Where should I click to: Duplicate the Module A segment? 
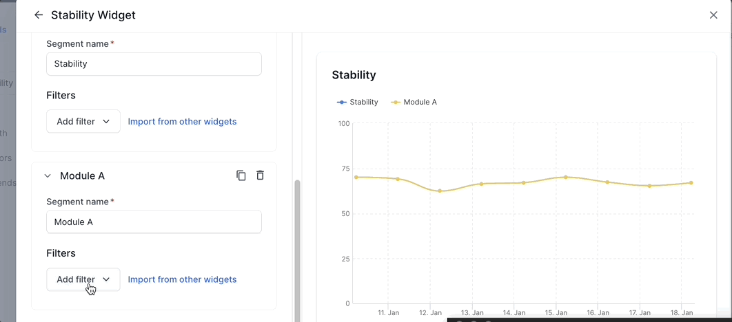pos(241,175)
